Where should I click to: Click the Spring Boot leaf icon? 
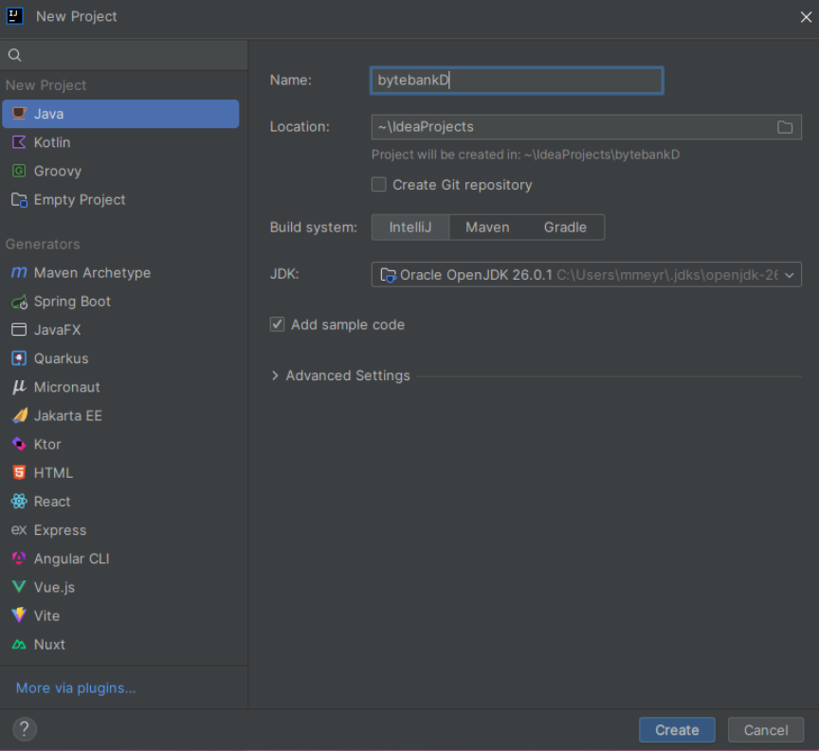(19, 302)
